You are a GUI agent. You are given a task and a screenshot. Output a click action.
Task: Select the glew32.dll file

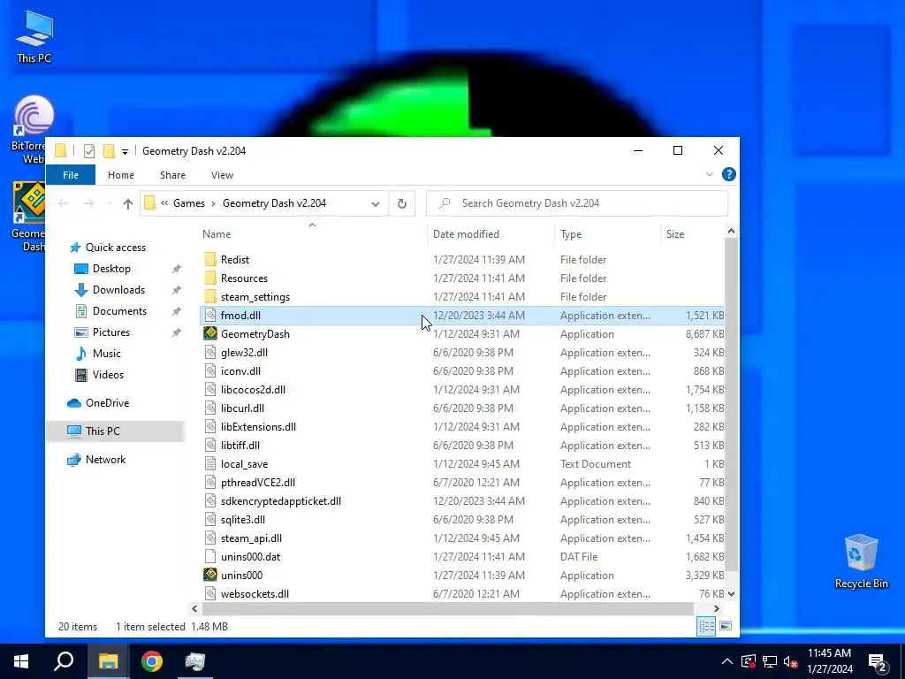[244, 352]
